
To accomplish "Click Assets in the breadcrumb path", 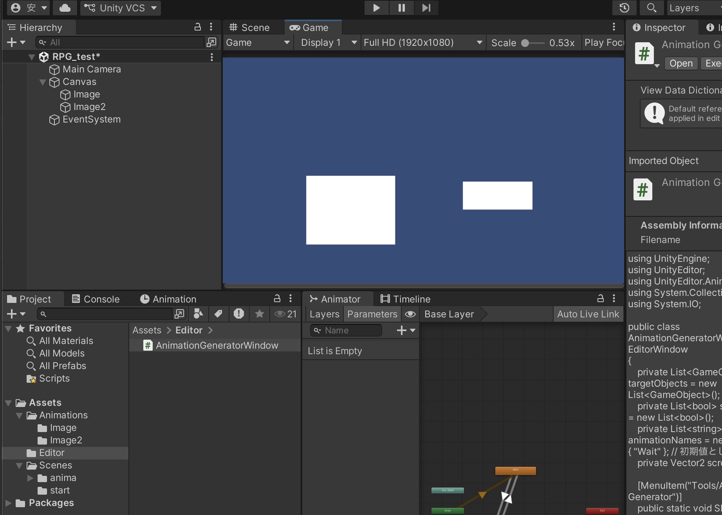I will tap(147, 330).
